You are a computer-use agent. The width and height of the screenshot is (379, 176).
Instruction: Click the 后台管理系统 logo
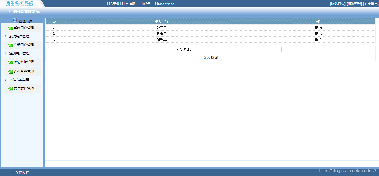tap(19, 4)
